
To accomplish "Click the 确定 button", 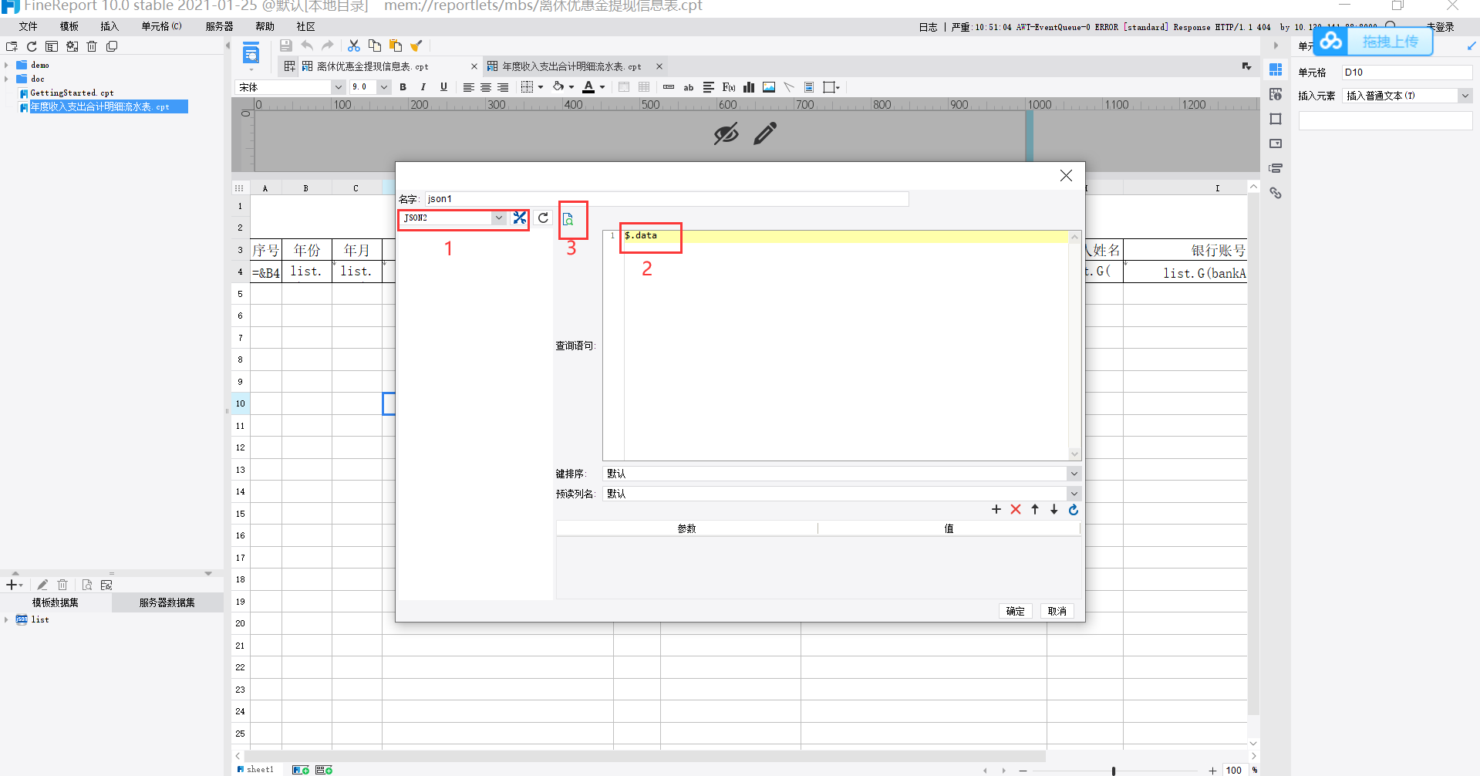I will pos(1016,611).
